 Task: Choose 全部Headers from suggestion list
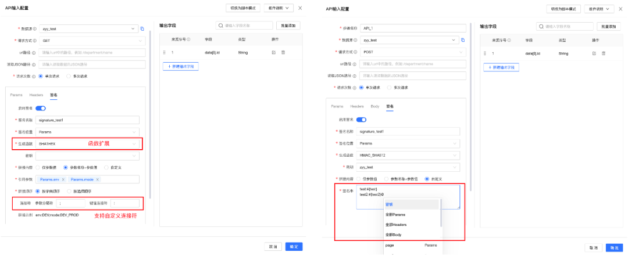point(411,225)
